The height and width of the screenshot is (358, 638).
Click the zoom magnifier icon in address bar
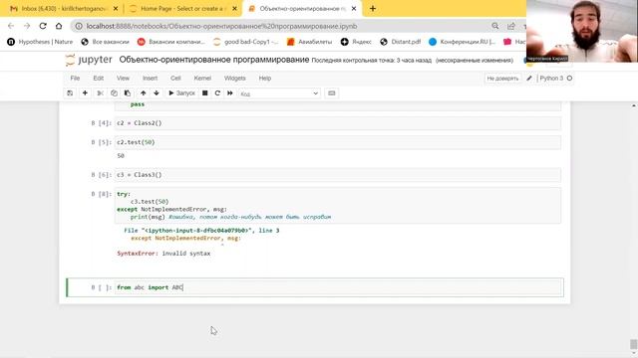pyautogui.click(x=495, y=26)
